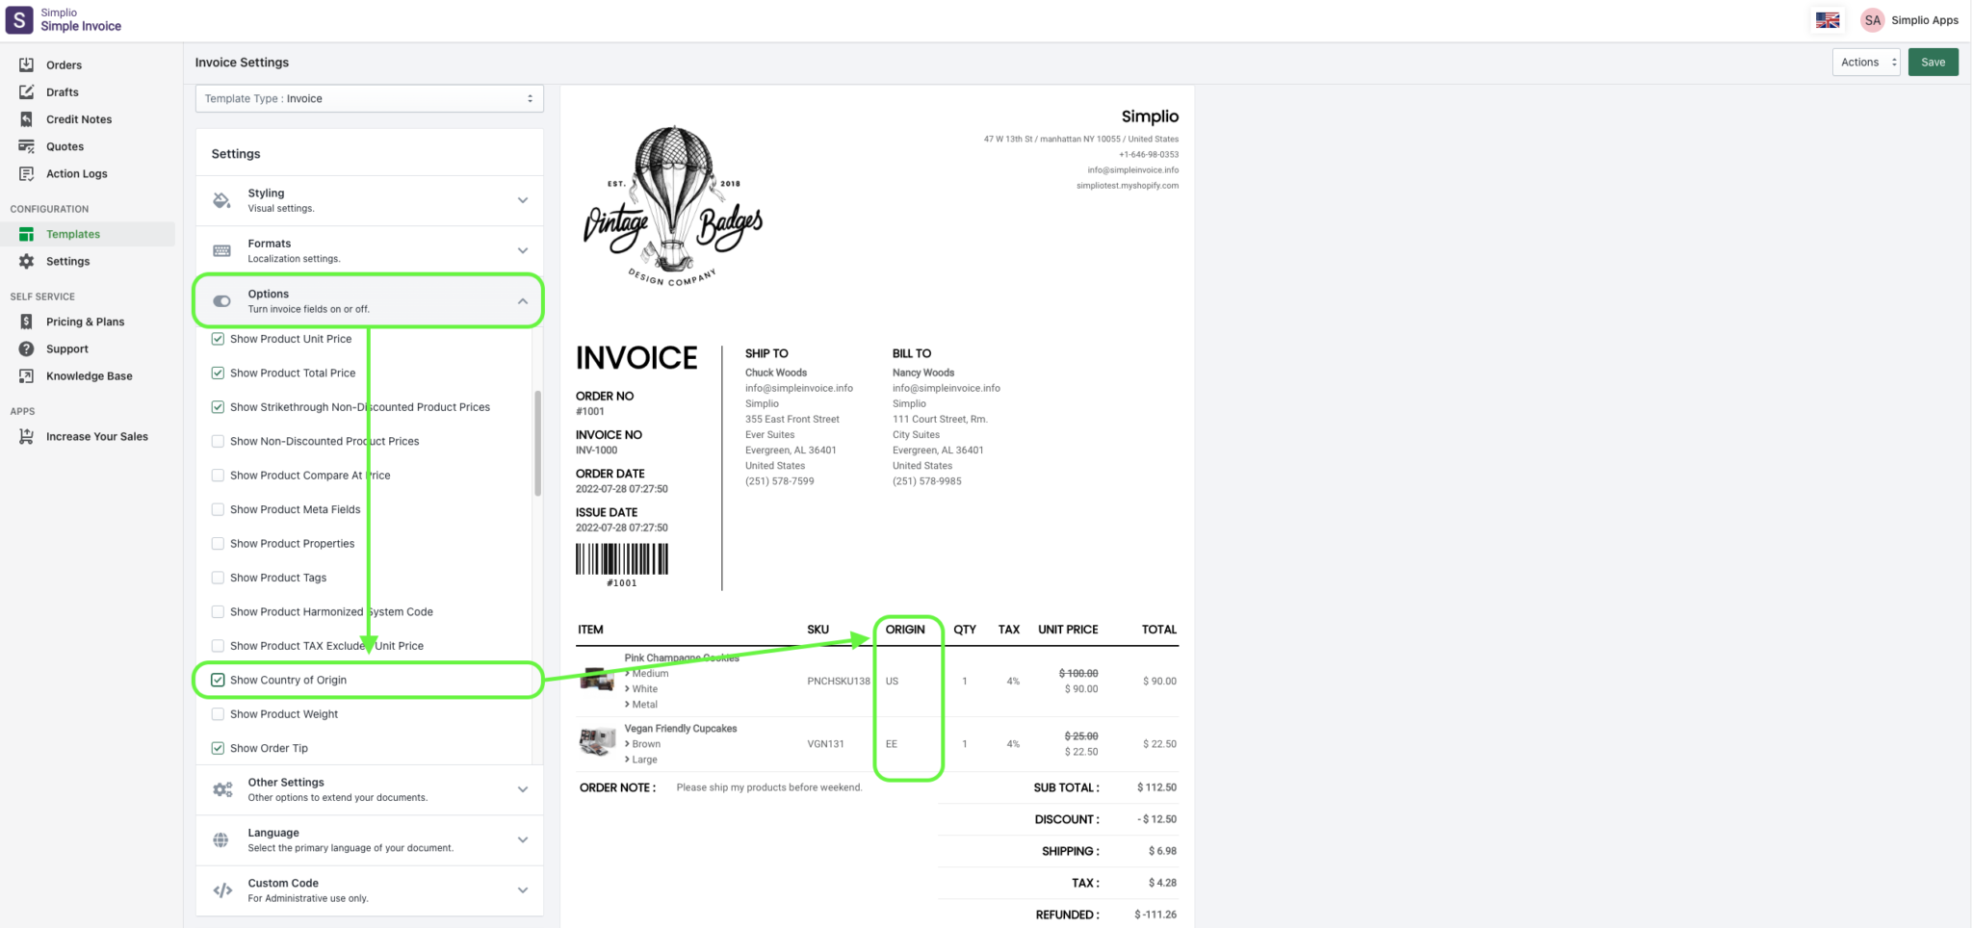Open Orders from the sidebar
The width and height of the screenshot is (1972, 928).
click(65, 64)
